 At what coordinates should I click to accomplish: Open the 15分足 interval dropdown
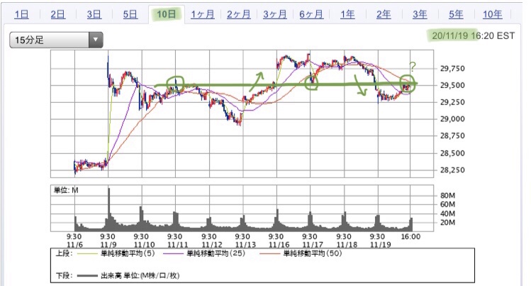[50, 40]
